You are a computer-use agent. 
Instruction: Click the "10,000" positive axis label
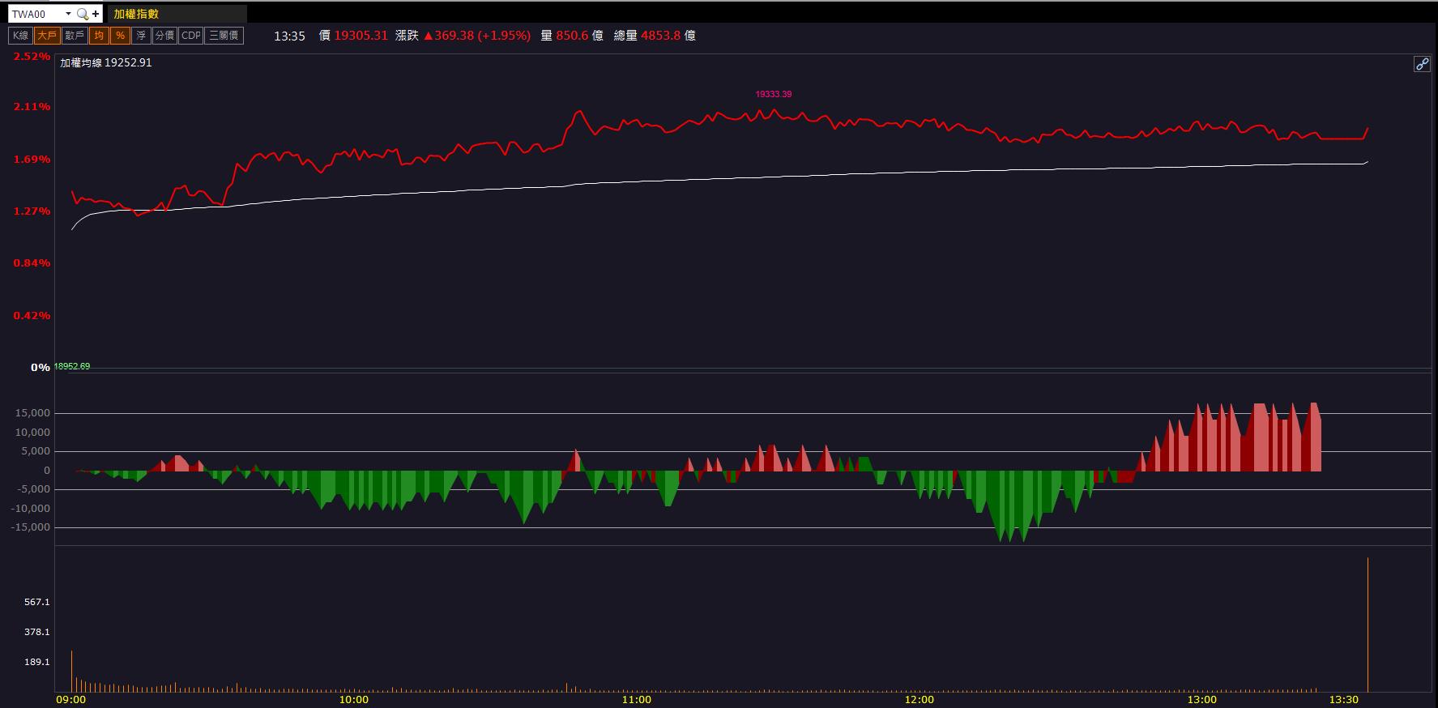32,433
